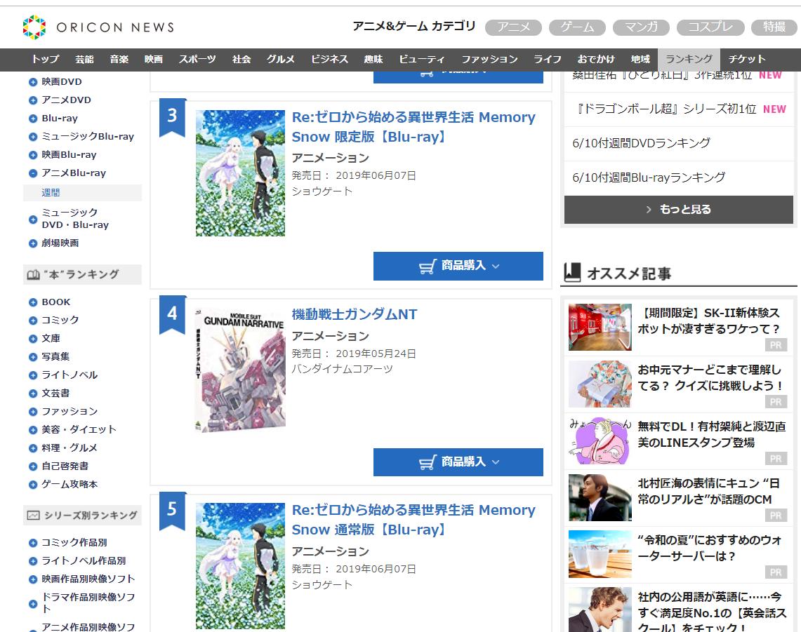Click the book icon in "本"ランキング header
Screen dimensions: 801x632
click(x=33, y=275)
